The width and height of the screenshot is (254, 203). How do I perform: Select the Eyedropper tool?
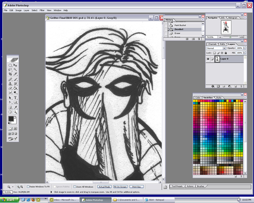click(15, 108)
